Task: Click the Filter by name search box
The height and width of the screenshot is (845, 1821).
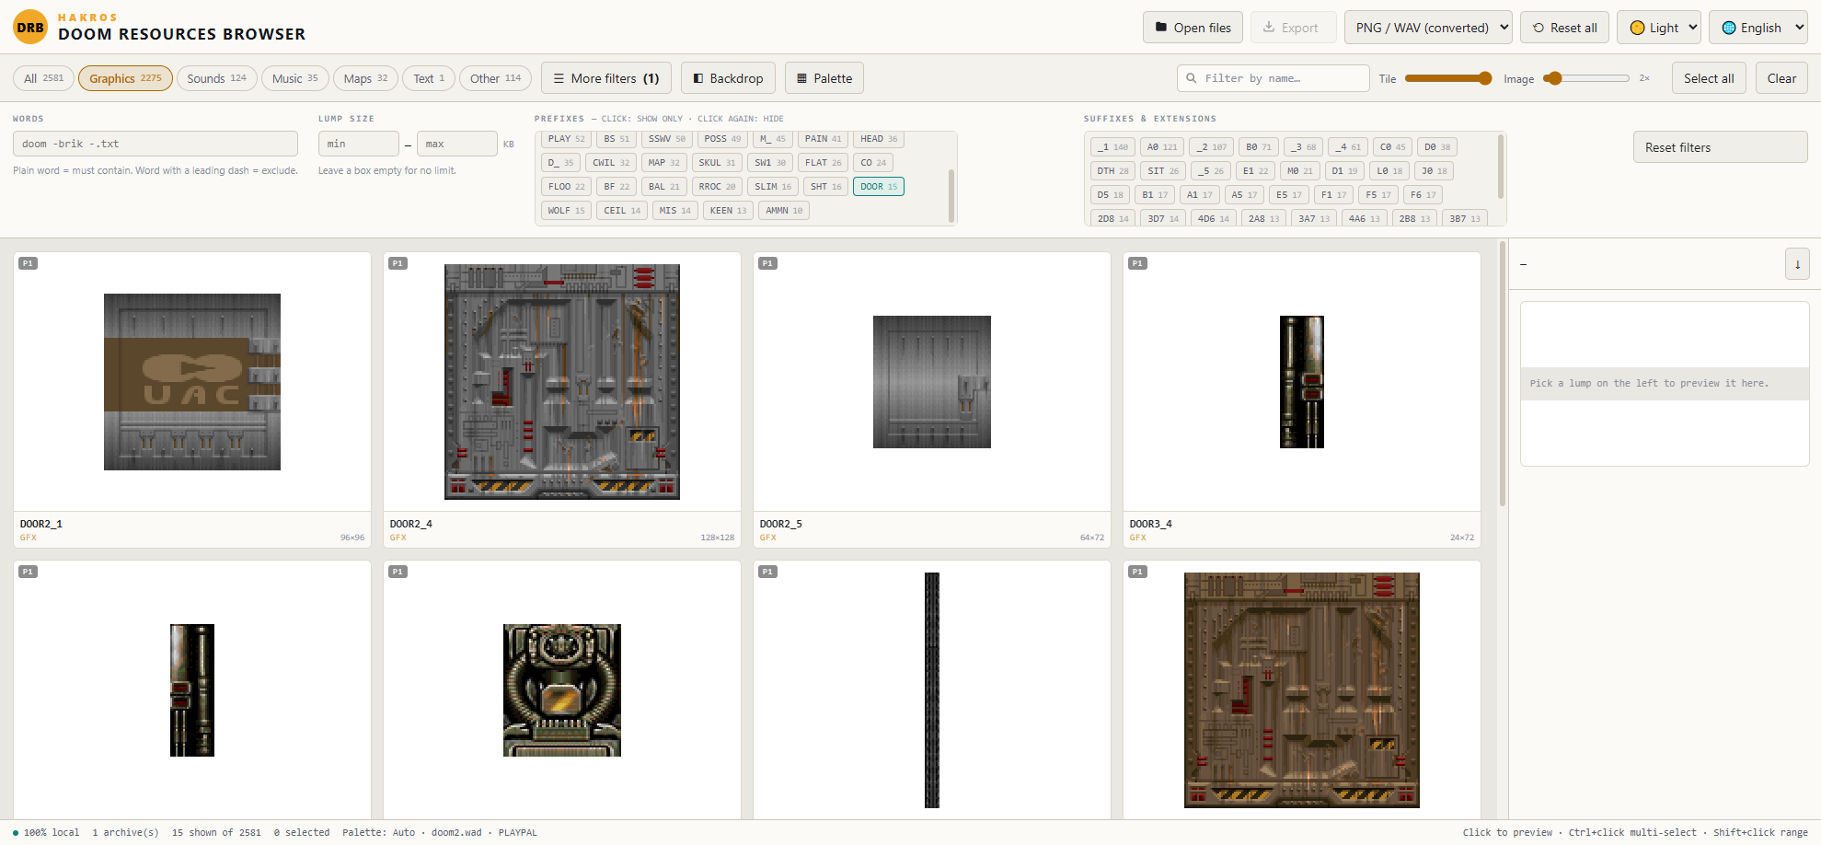Action: [1274, 78]
